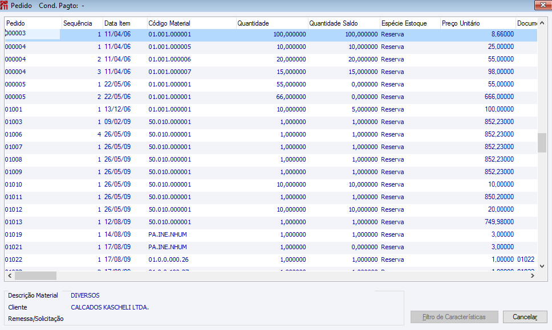Click the vertical scrollbar thumb

542,143
